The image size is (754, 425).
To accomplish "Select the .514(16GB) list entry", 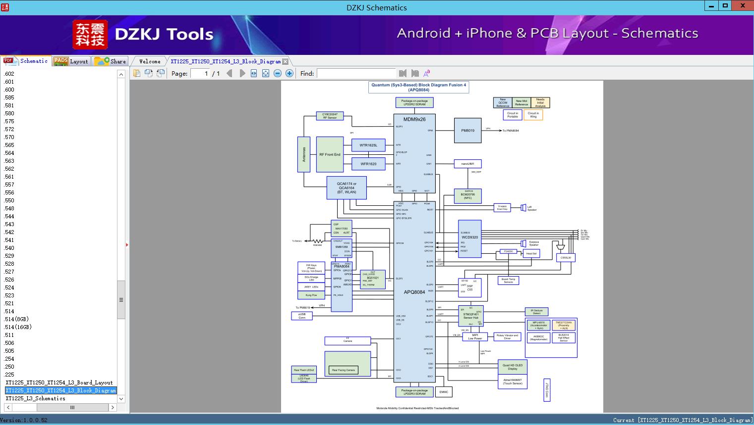I will [18, 327].
